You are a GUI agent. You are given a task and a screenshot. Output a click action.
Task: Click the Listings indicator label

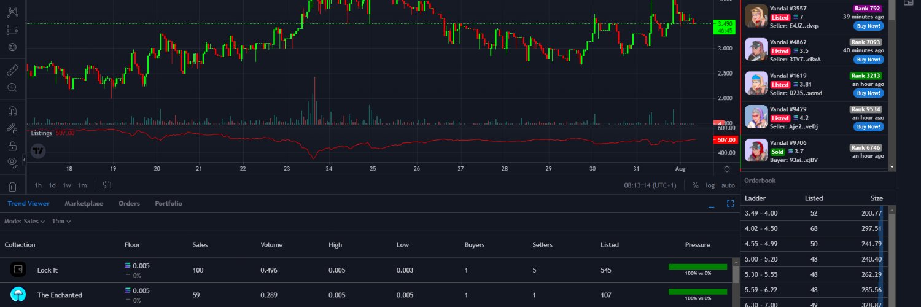[42, 133]
